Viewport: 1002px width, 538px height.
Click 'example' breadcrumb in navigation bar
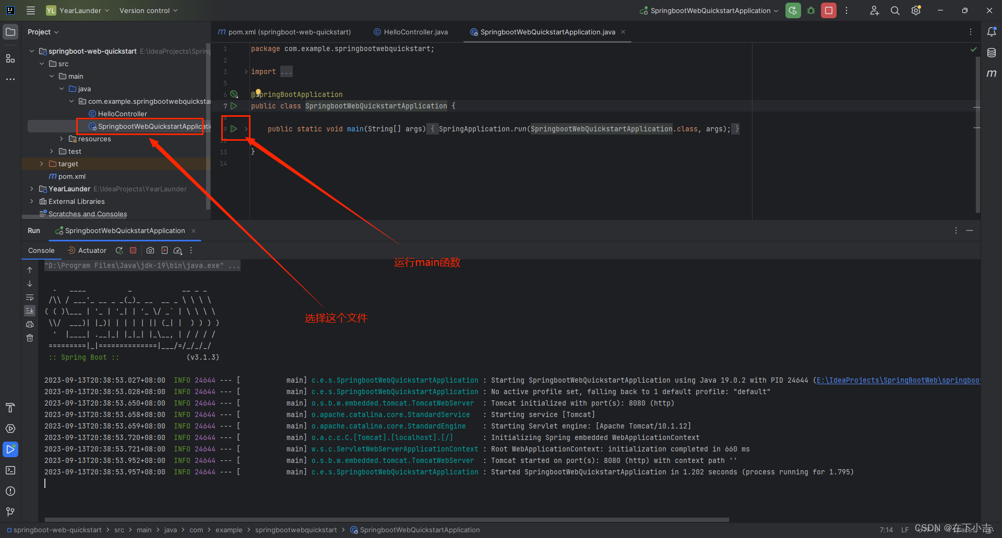[229, 530]
